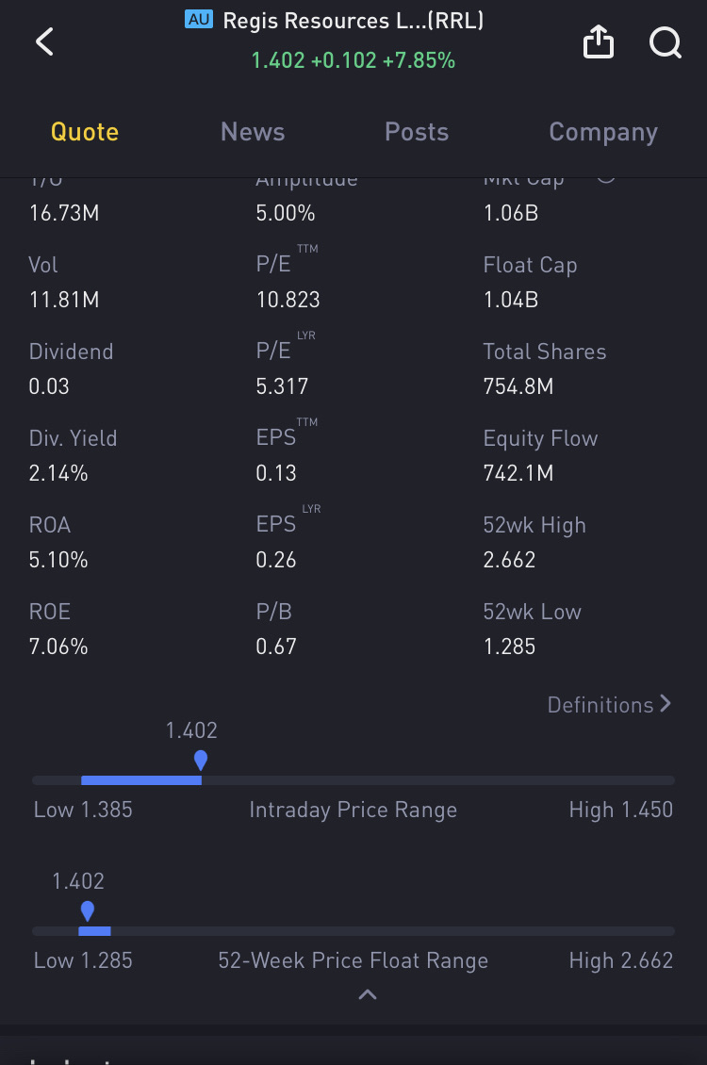The height and width of the screenshot is (1065, 707).
Task: Select the Div. Yield value 2.14%
Action: pyautogui.click(x=58, y=473)
